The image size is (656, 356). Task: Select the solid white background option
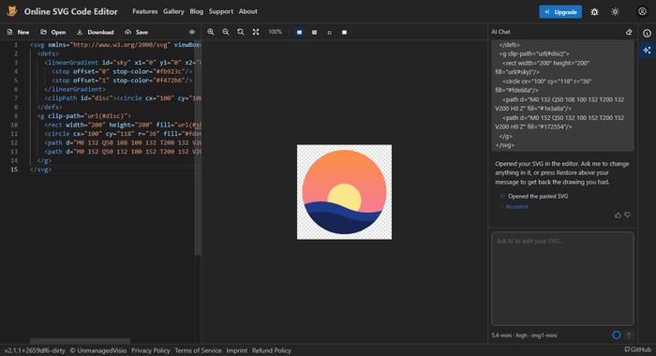pos(344,32)
